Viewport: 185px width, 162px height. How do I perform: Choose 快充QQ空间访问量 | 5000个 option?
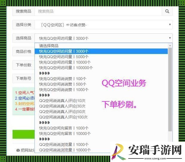(101, 57)
